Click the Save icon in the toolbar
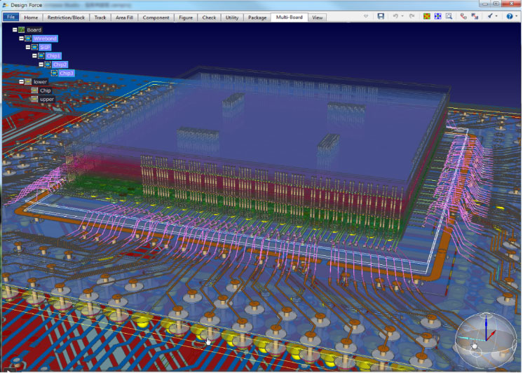The width and height of the screenshot is (523, 373). [381, 16]
